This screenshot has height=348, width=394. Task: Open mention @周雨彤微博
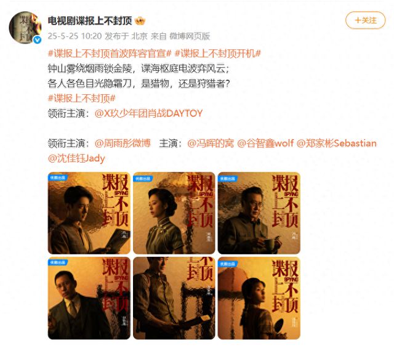click(x=123, y=144)
